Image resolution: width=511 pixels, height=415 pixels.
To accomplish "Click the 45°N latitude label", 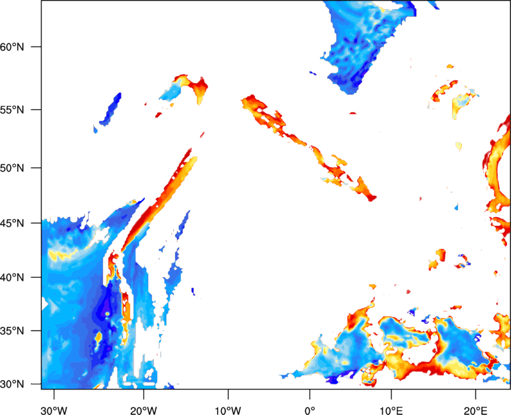I will [12, 223].
